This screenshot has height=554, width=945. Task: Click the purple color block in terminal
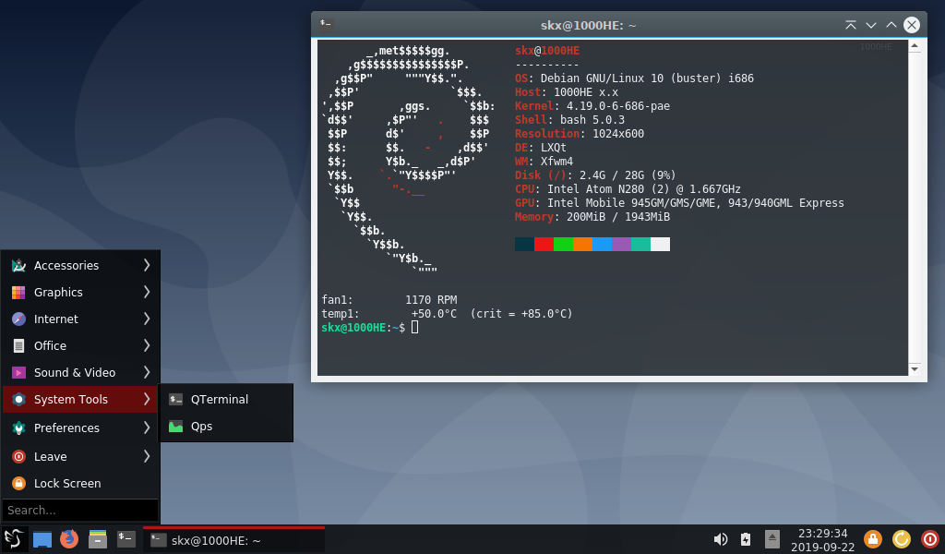(x=621, y=244)
